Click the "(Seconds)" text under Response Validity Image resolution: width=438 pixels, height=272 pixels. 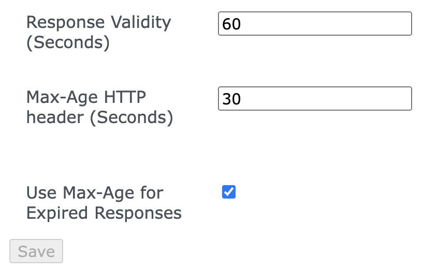click(x=68, y=42)
